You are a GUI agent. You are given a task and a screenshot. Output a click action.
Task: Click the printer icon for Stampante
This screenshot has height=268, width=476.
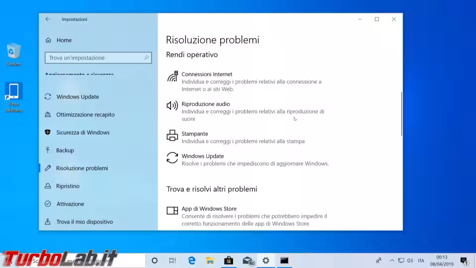click(x=172, y=135)
